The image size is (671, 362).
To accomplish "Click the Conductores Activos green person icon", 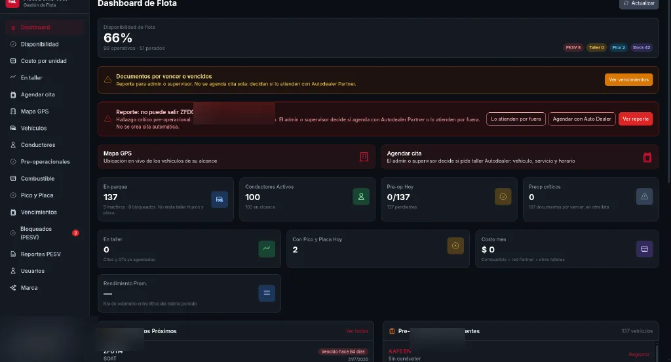I will [x=361, y=197].
